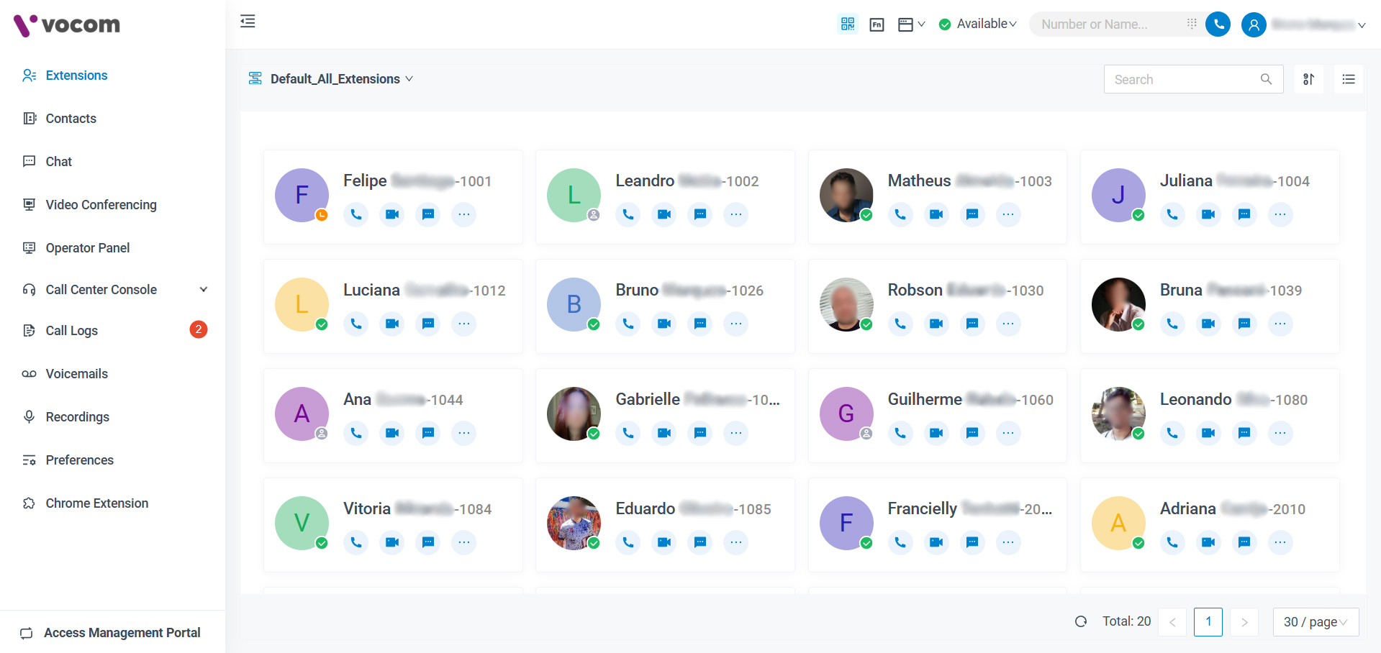Open the Available presence status dropdown
1381x653 pixels.
978,24
